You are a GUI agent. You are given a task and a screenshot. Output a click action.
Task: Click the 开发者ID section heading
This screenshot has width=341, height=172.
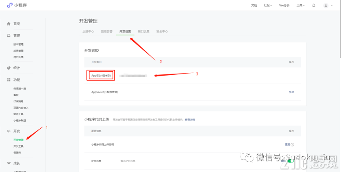click(x=91, y=50)
